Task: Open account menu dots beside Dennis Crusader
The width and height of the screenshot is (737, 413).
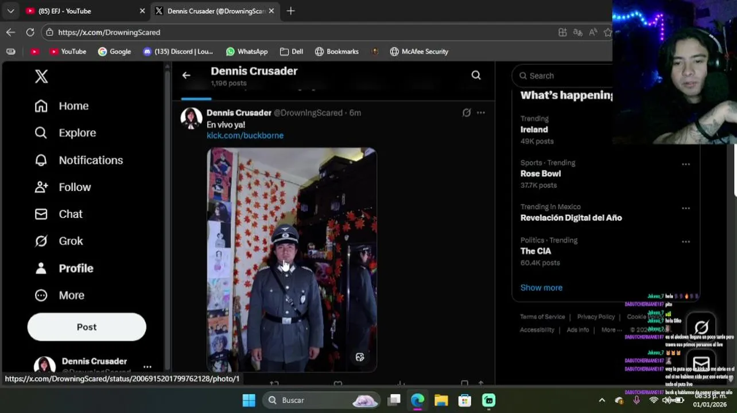Action: 148,367
